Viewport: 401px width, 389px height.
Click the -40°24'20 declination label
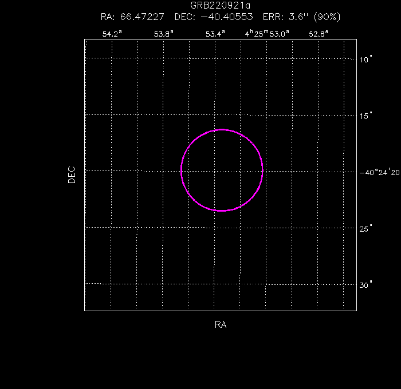[x=379, y=172]
